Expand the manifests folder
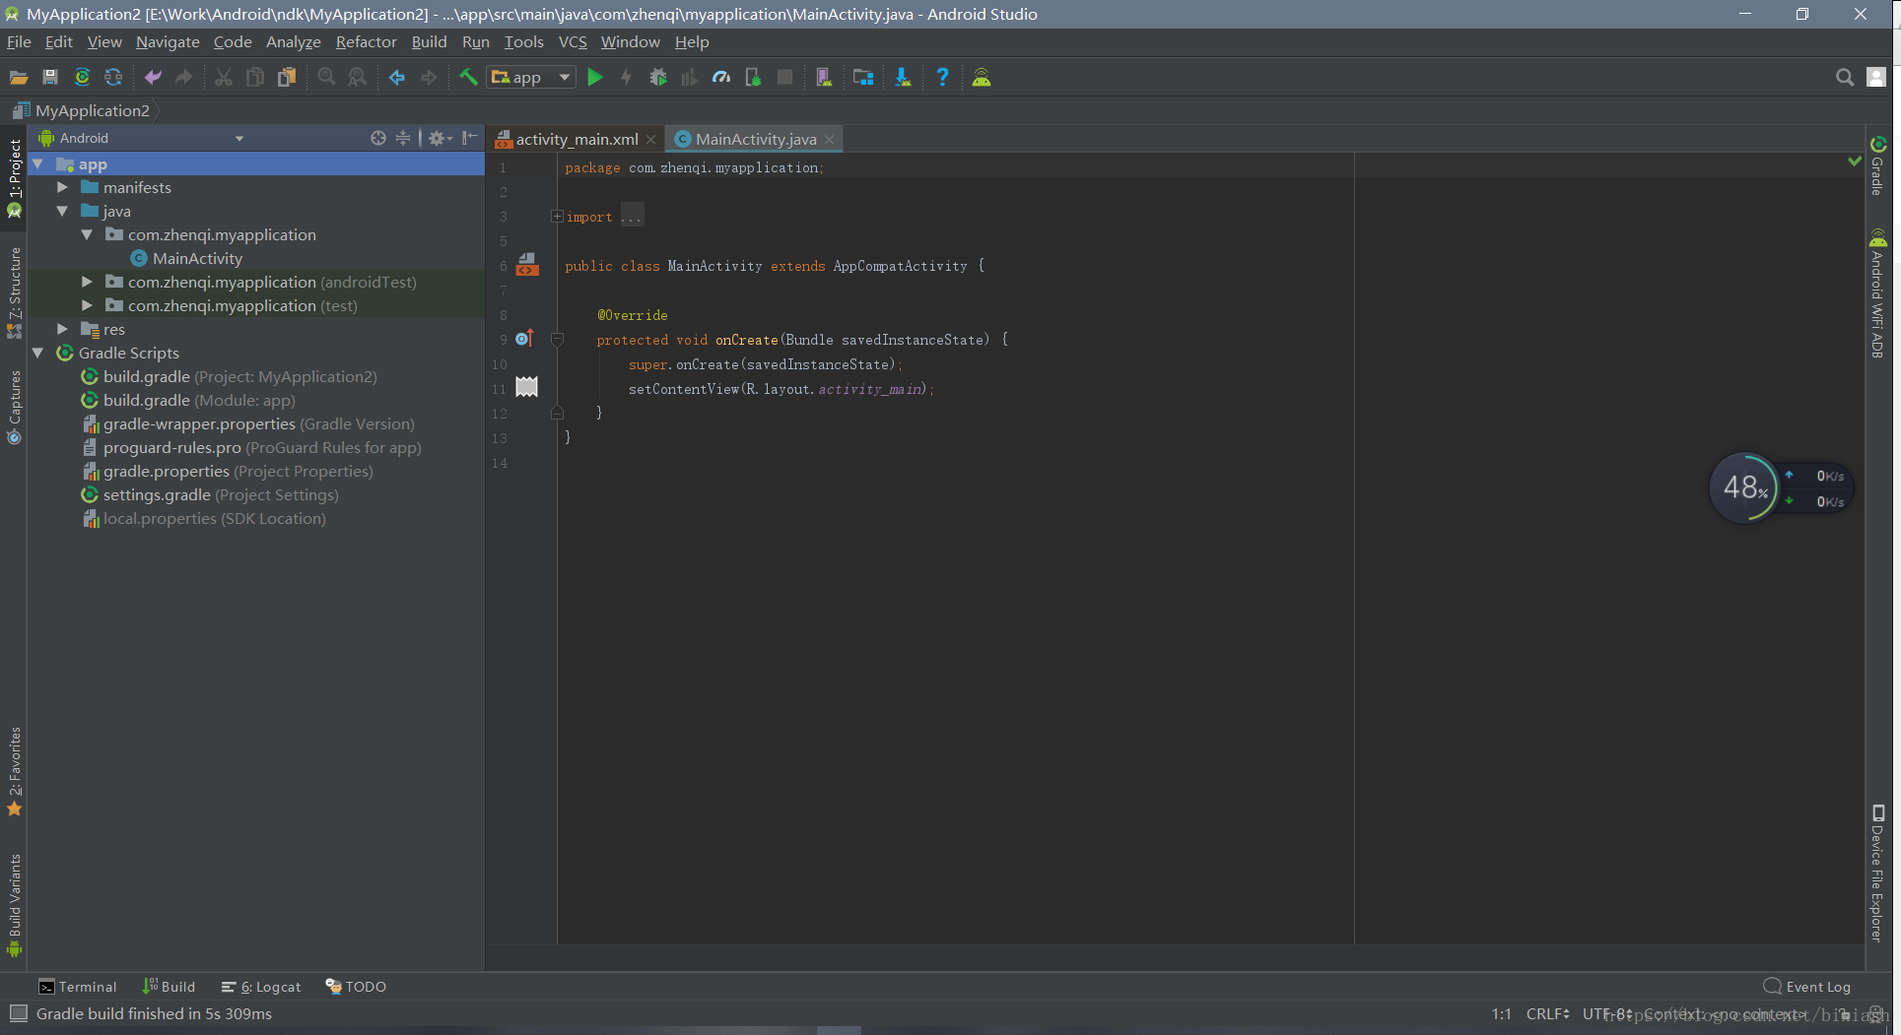The image size is (1901, 1035). 63,187
